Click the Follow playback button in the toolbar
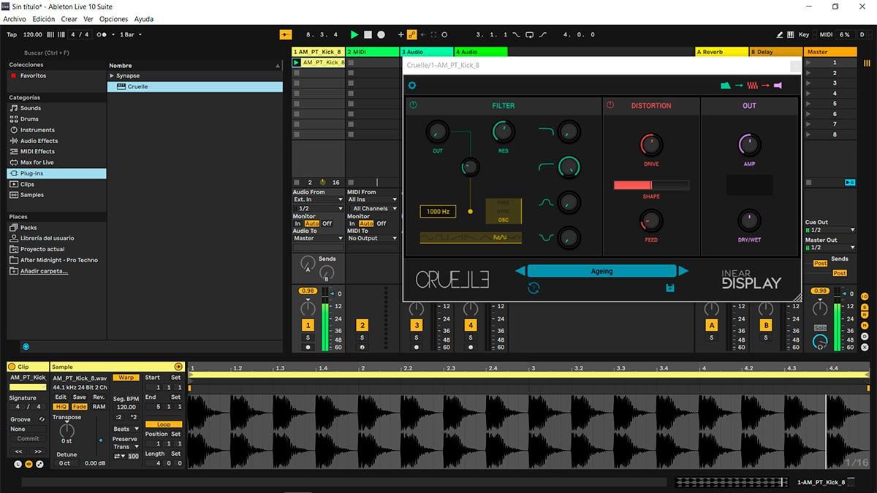Viewport: 877px width, 493px height. point(286,34)
